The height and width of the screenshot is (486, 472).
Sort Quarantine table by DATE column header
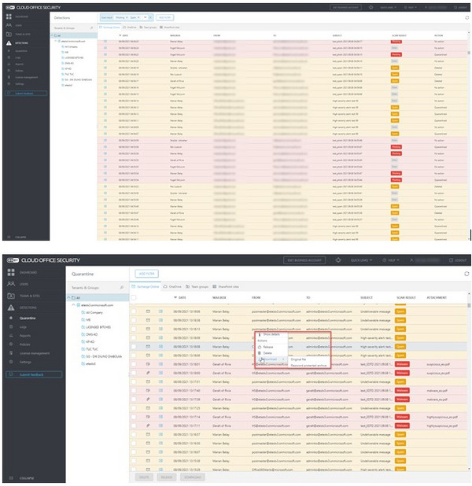point(181,297)
